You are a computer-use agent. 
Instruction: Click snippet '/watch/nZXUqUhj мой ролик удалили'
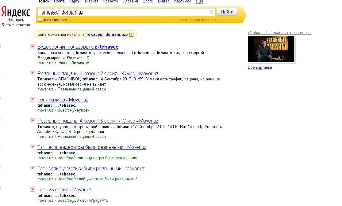point(71,132)
